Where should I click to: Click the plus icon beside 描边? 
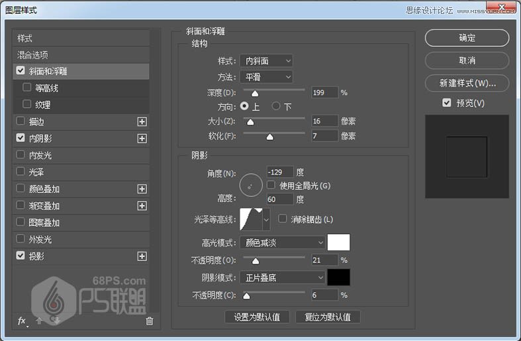tap(142, 122)
